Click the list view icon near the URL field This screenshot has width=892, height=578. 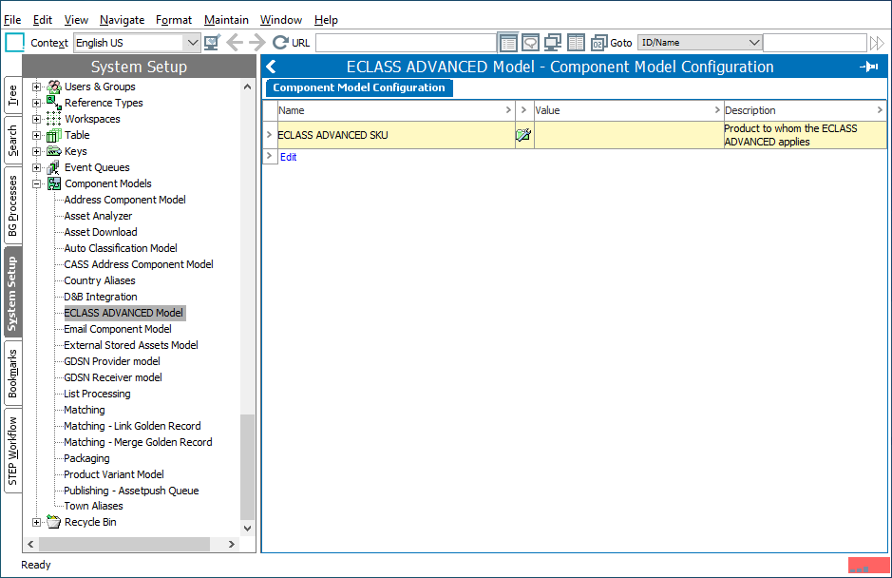510,42
